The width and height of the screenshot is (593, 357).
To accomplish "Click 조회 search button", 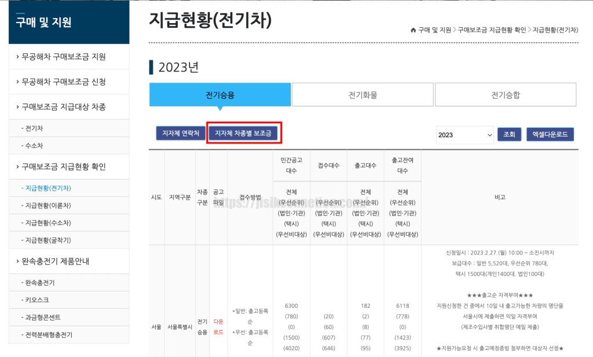I will click(x=509, y=134).
